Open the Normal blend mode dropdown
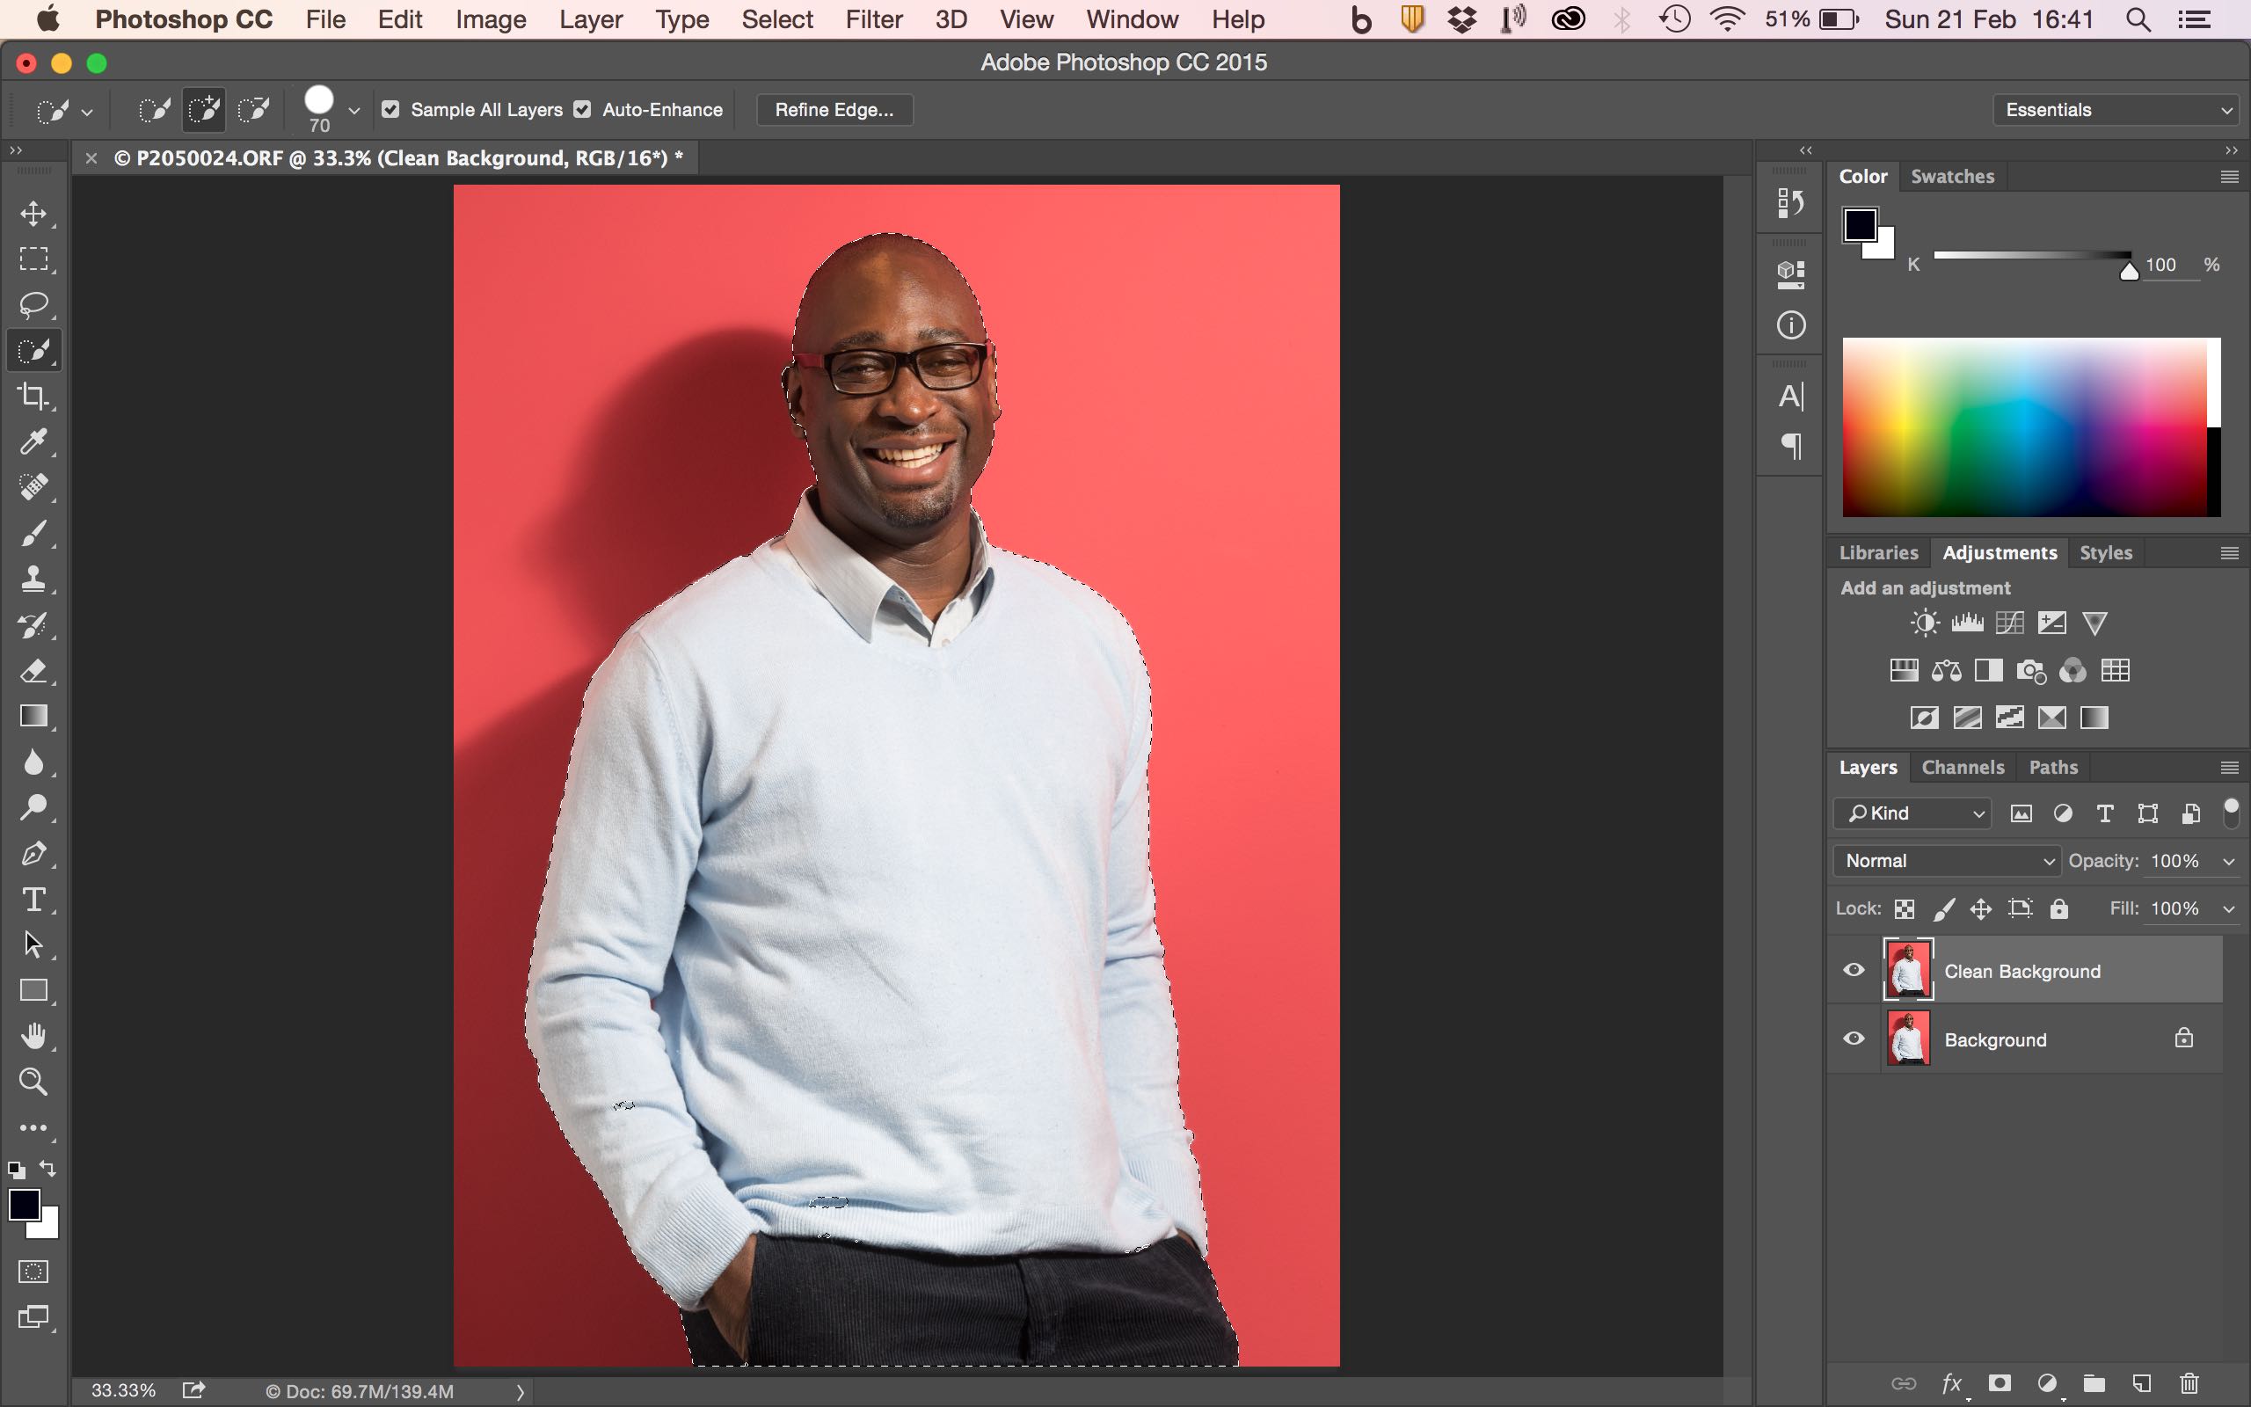The image size is (2251, 1407). [1946, 861]
